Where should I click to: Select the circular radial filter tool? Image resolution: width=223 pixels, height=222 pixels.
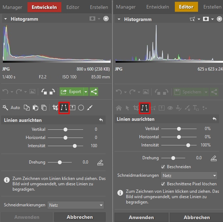(x=81, y=107)
